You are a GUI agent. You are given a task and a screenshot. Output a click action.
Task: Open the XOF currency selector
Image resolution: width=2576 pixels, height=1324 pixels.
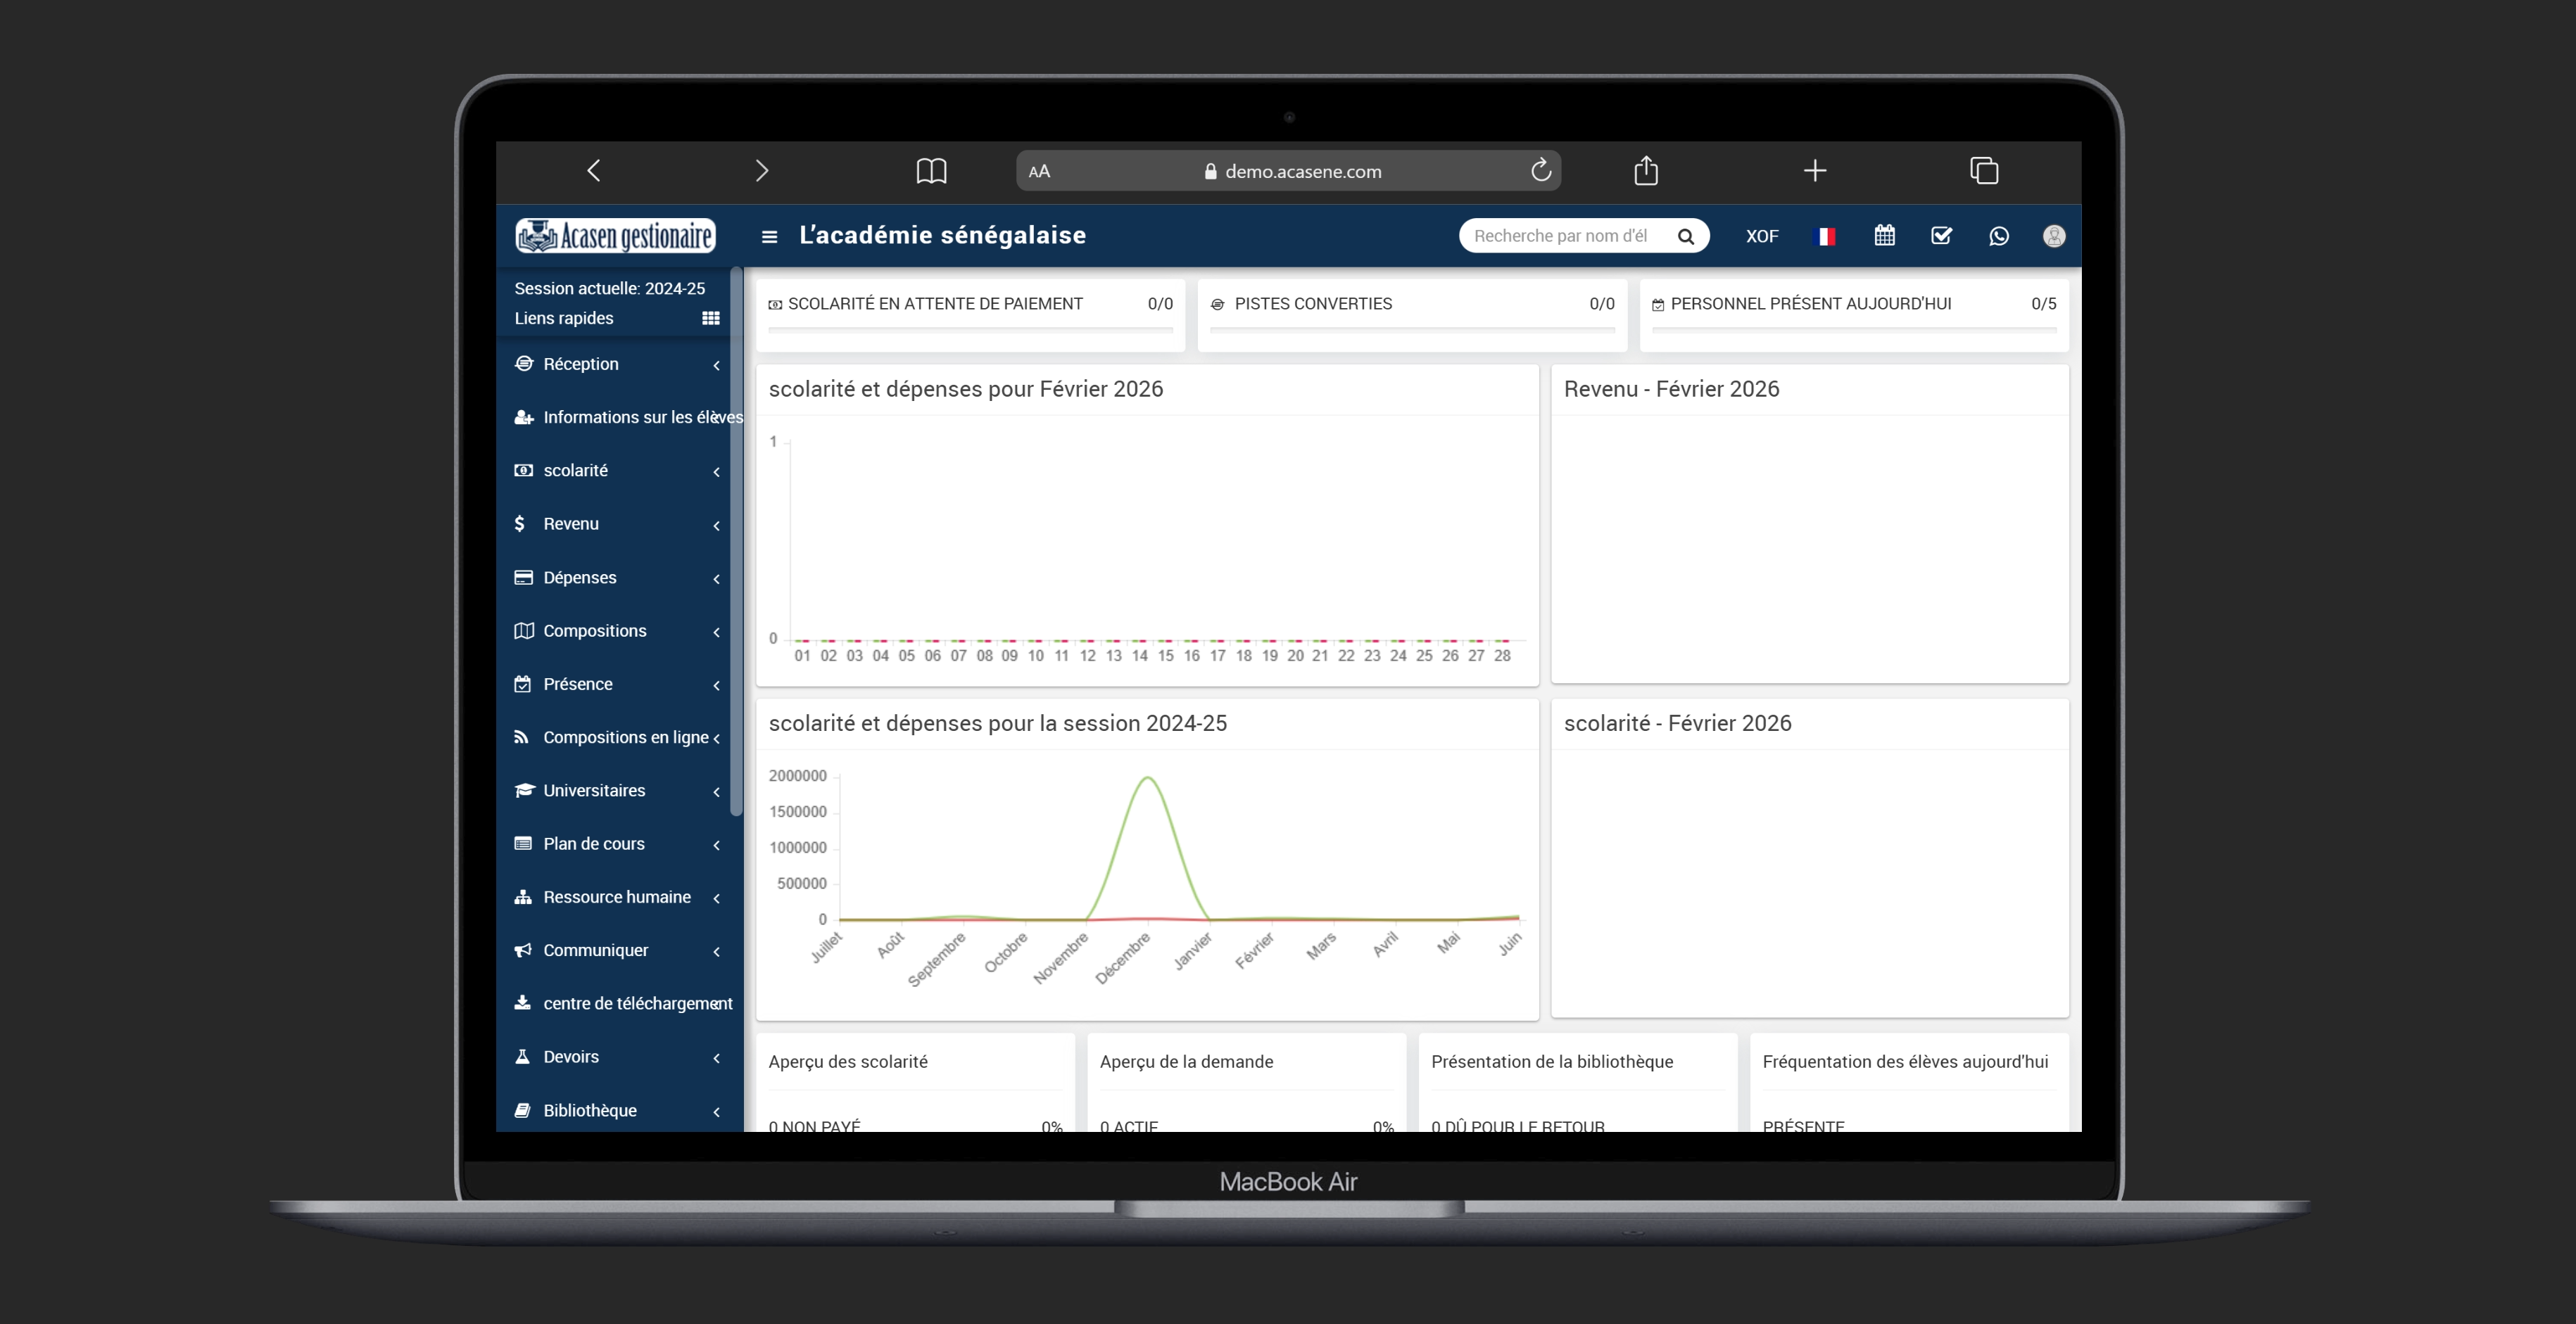pyautogui.click(x=1762, y=236)
